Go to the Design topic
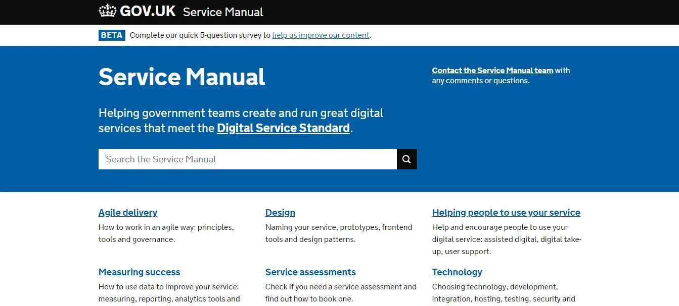Image resolution: width=679 pixels, height=306 pixels. click(x=280, y=213)
